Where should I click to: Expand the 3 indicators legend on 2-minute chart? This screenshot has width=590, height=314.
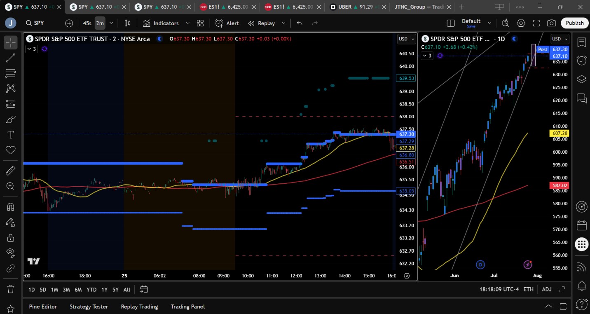click(x=32, y=49)
